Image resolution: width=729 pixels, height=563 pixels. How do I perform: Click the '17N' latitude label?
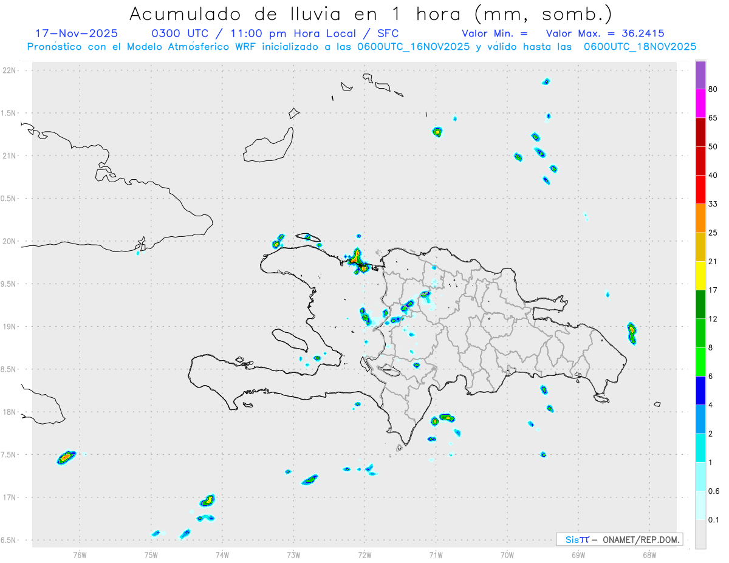pos(10,497)
